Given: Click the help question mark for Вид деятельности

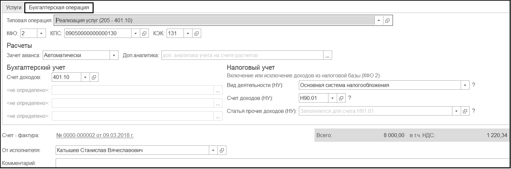Looking at the screenshot, I should click(474, 85).
